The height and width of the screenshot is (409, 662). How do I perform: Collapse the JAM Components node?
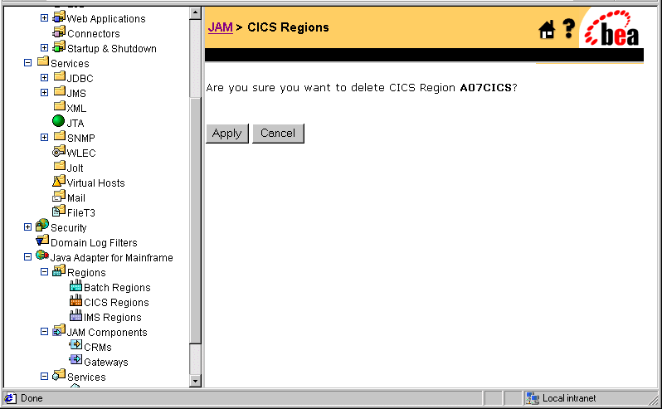[x=44, y=331]
